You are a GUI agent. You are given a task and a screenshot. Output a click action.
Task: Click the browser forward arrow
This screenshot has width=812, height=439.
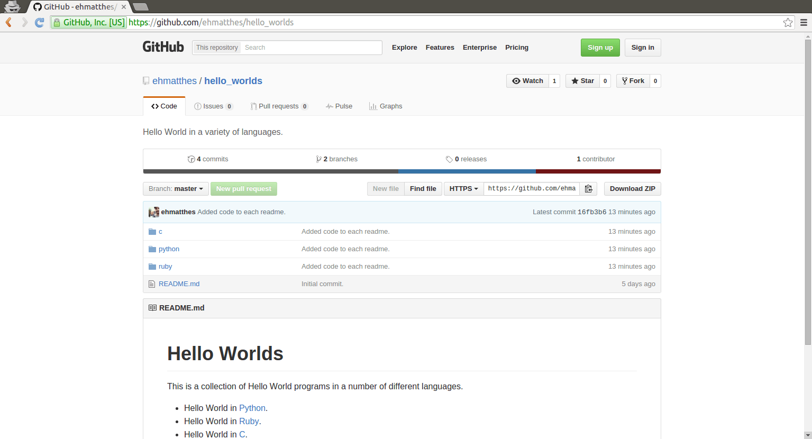[x=24, y=22]
